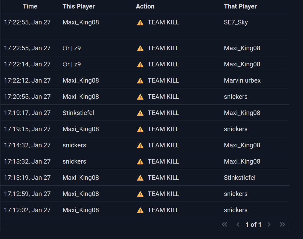Image resolution: width=303 pixels, height=239 pixels.
Task: Click warning icon in 17:12:02 row
Action: point(140,210)
